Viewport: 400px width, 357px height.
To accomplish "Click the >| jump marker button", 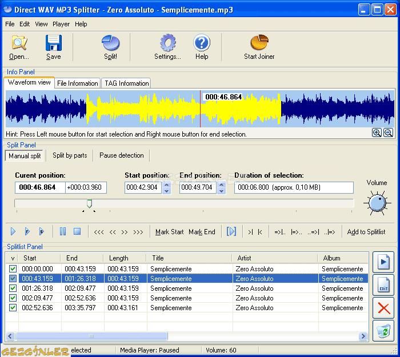I will (250, 232).
